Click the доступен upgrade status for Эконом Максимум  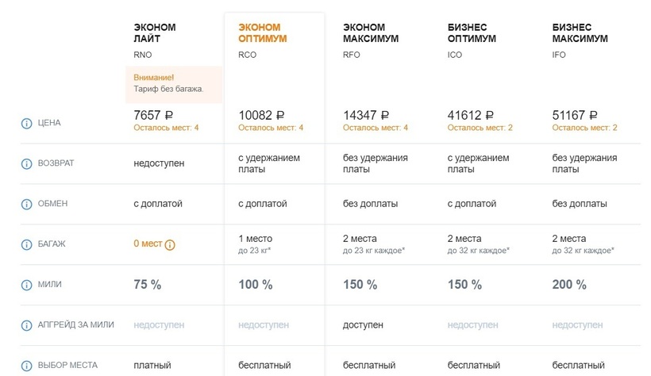tap(363, 325)
